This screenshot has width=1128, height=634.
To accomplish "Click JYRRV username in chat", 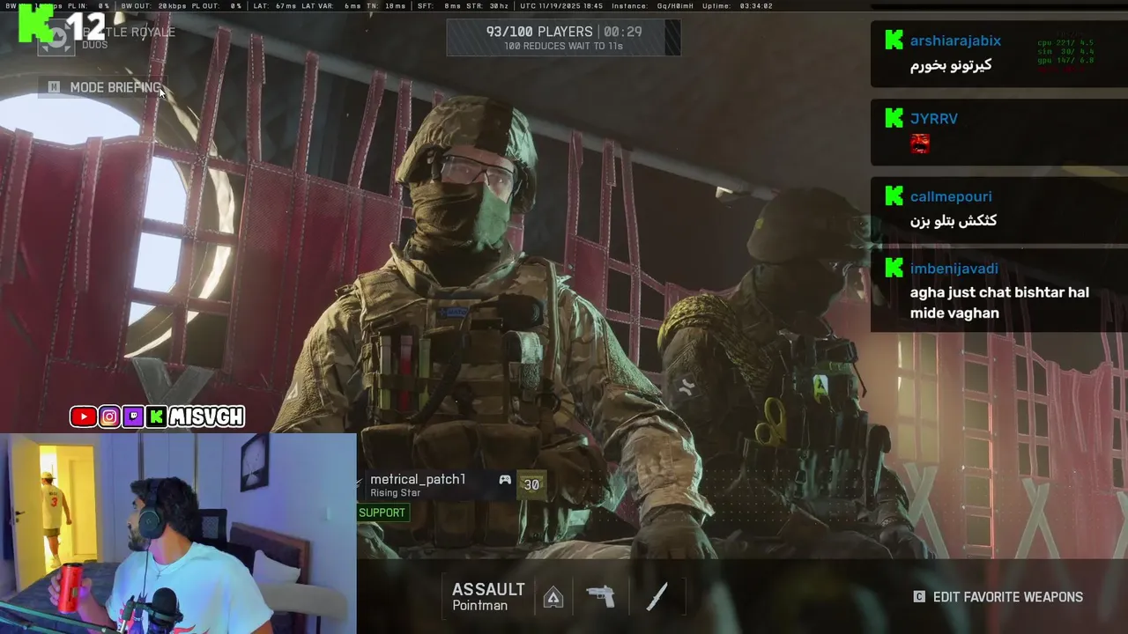I will [x=933, y=118].
